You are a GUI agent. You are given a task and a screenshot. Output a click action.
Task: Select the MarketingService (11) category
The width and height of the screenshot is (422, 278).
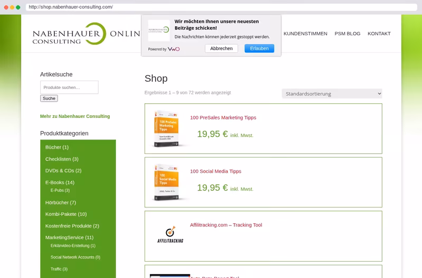[x=69, y=237]
